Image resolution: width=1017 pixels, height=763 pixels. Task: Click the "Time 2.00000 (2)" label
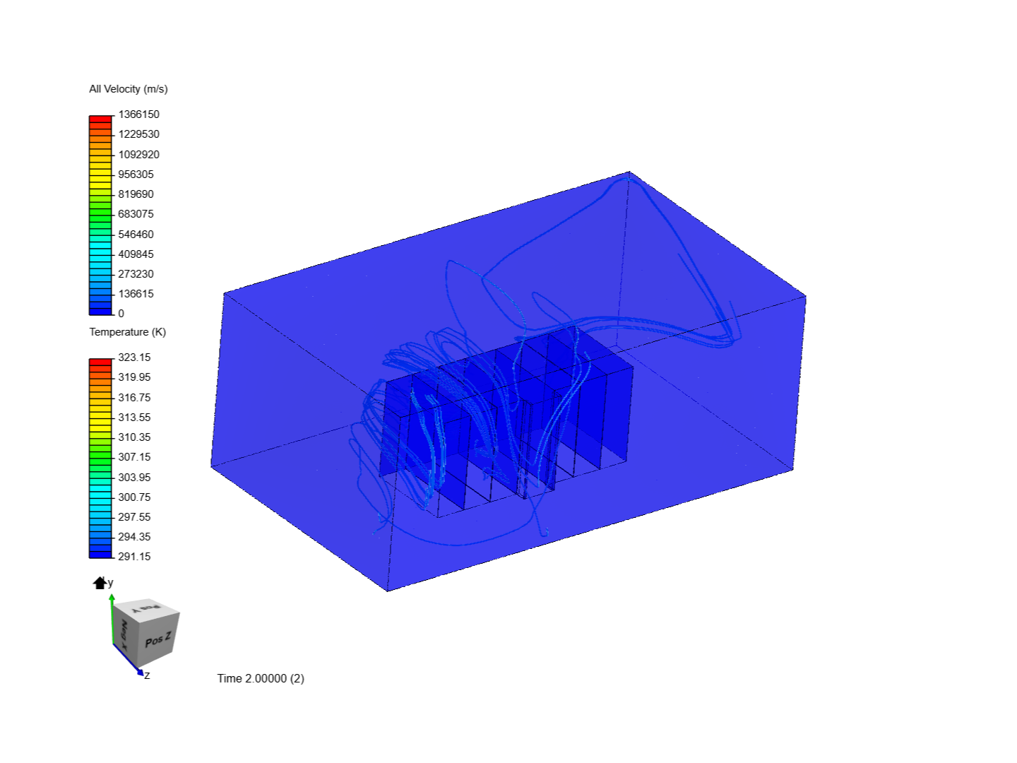(x=261, y=678)
